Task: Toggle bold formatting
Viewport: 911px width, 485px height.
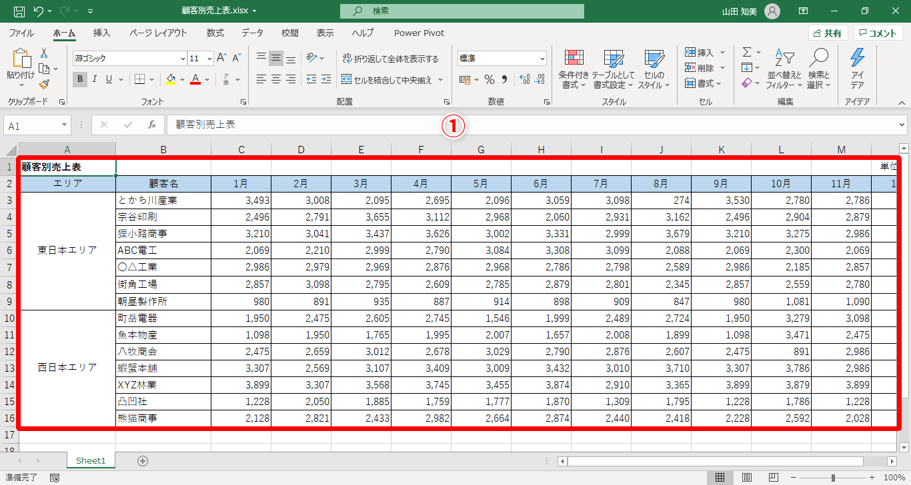Action: 80,79
